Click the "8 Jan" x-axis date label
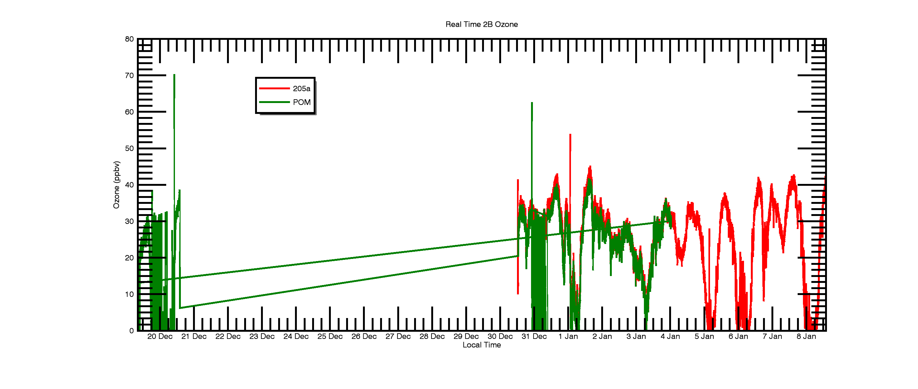This screenshot has width=918, height=389. (806, 336)
